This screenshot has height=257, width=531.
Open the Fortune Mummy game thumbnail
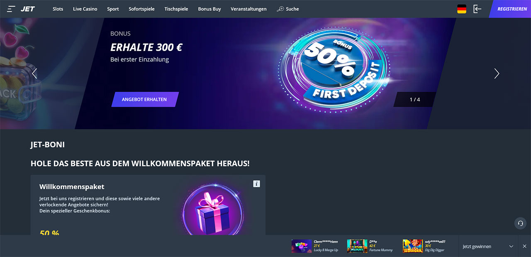tap(357, 246)
